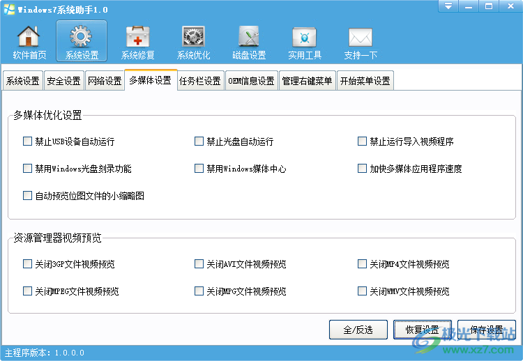Check 禁止运行导入视频程序 option
Viewport: 523px width, 361px height.
tap(362, 141)
